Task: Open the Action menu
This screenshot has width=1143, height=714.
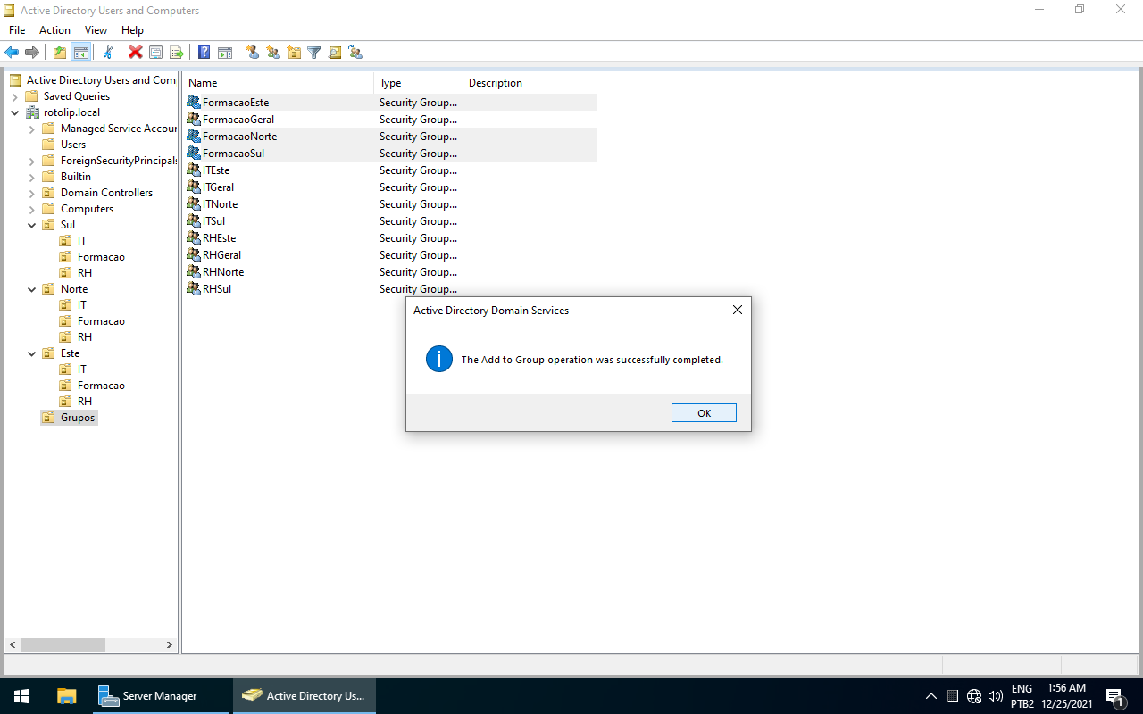Action: tap(54, 30)
